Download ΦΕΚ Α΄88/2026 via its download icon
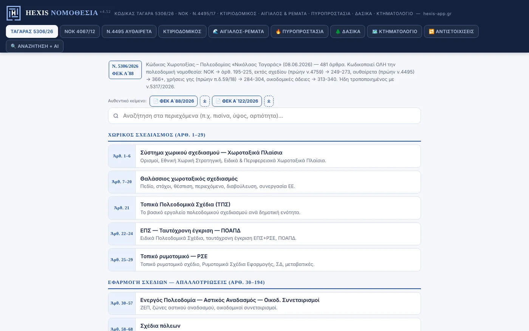529x331 pixels. pos(205,101)
